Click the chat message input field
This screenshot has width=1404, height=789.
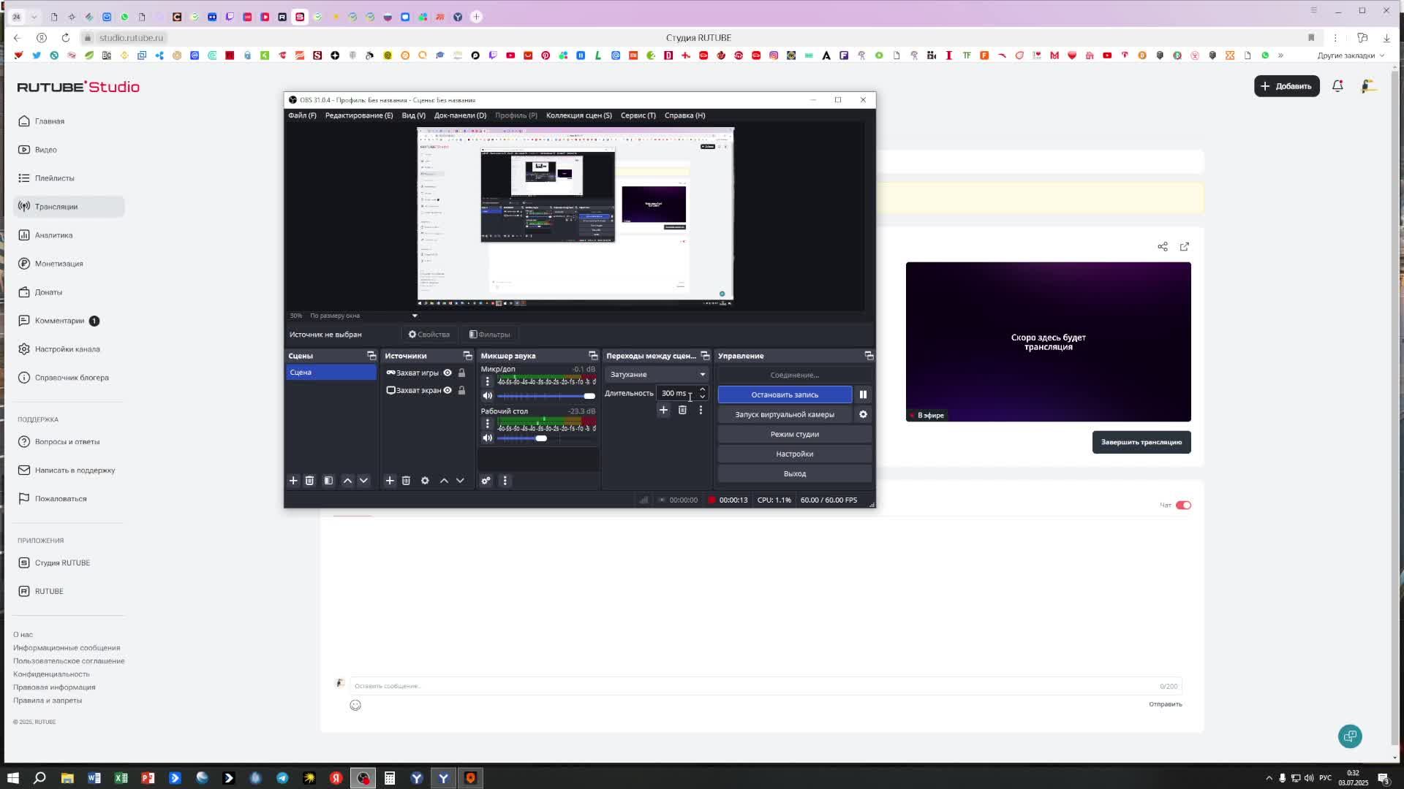(765, 686)
